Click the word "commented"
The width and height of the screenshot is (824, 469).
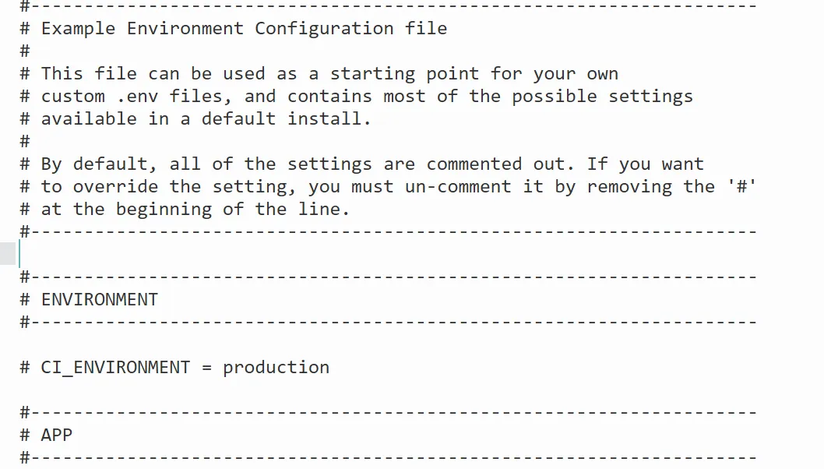pos(474,164)
